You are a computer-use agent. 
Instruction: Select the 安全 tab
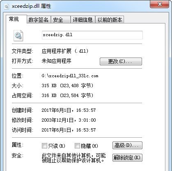(61, 20)
